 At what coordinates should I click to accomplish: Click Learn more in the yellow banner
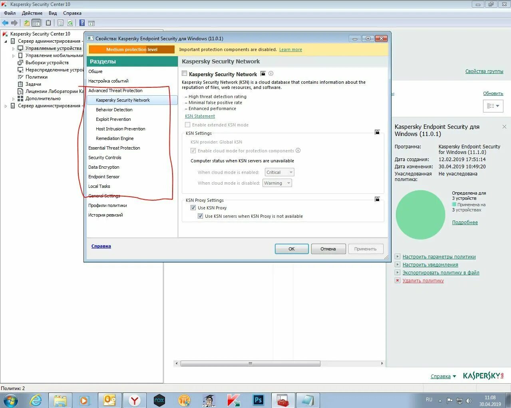290,49
